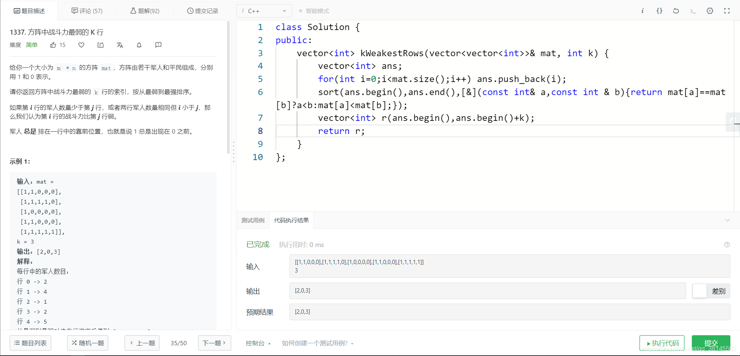Image resolution: width=740 pixels, height=356 pixels.
Task: Select the 代码执行结果 tab
Action: (291, 220)
